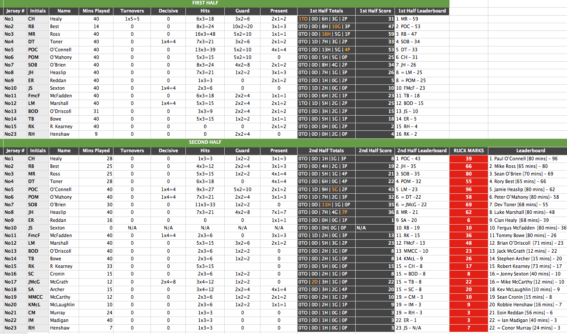Click the 7x1=7 present cell

pyautogui.click(x=279, y=213)
